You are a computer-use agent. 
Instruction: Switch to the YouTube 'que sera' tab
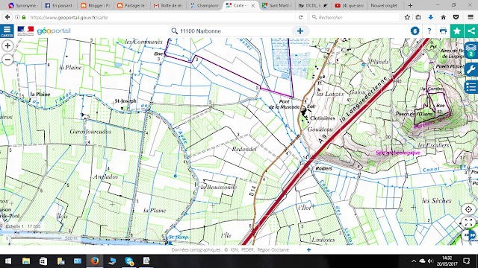coord(350,5)
